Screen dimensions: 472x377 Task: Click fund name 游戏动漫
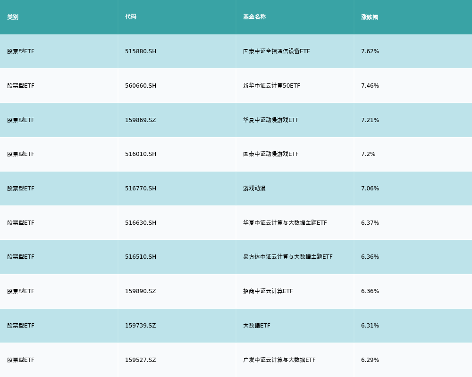point(254,188)
